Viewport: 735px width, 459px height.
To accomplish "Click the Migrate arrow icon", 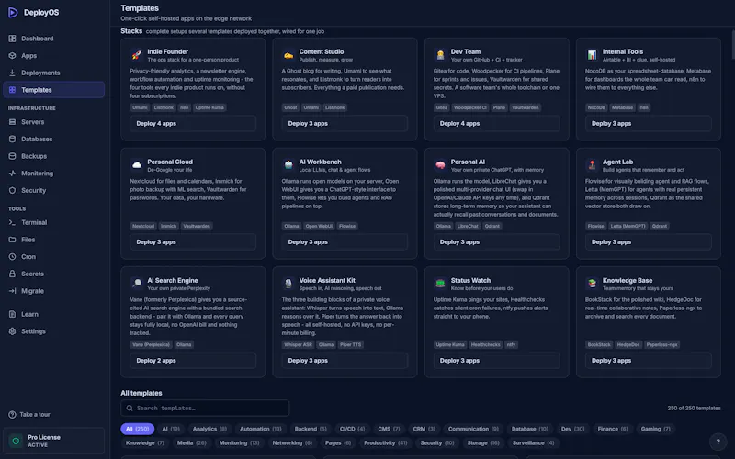I will (x=12, y=291).
